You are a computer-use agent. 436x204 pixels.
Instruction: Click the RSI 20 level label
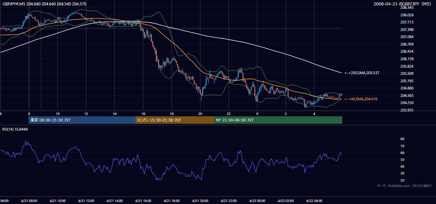pyautogui.click(x=402, y=180)
